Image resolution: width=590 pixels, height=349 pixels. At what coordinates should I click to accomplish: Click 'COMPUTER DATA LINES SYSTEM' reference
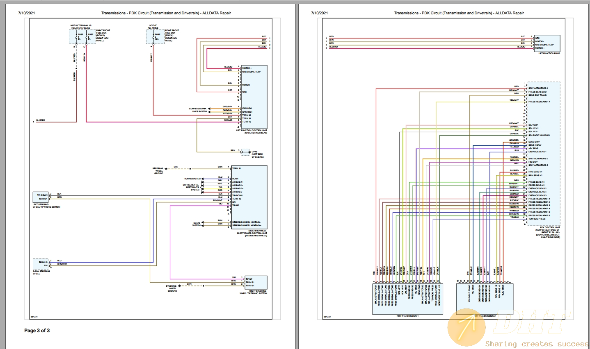198,110
